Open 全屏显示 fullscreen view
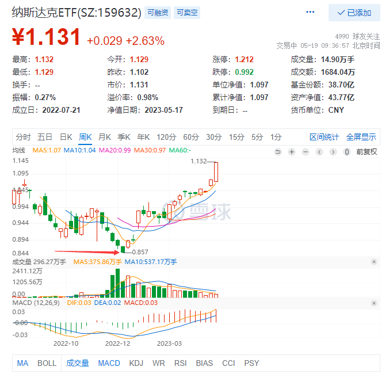The width and height of the screenshot is (389, 378). click(x=361, y=137)
